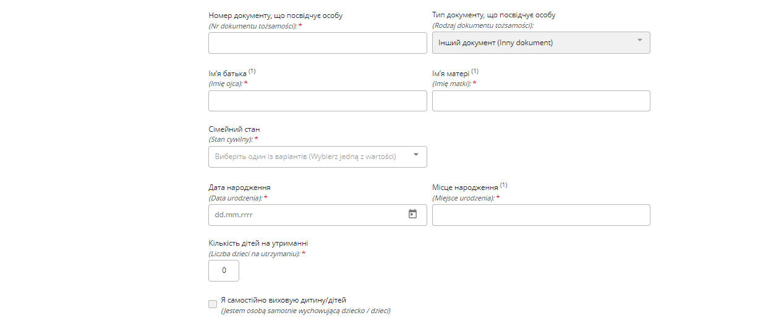Open the calendar date picker icon
The height and width of the screenshot is (323, 779).
point(412,214)
